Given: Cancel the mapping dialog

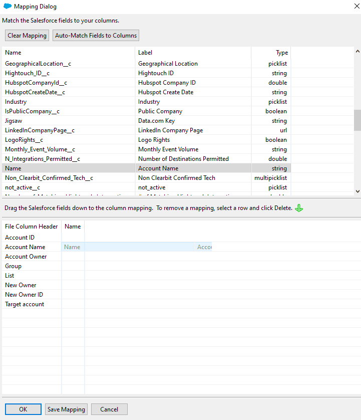Looking at the screenshot, I should click(109, 409).
